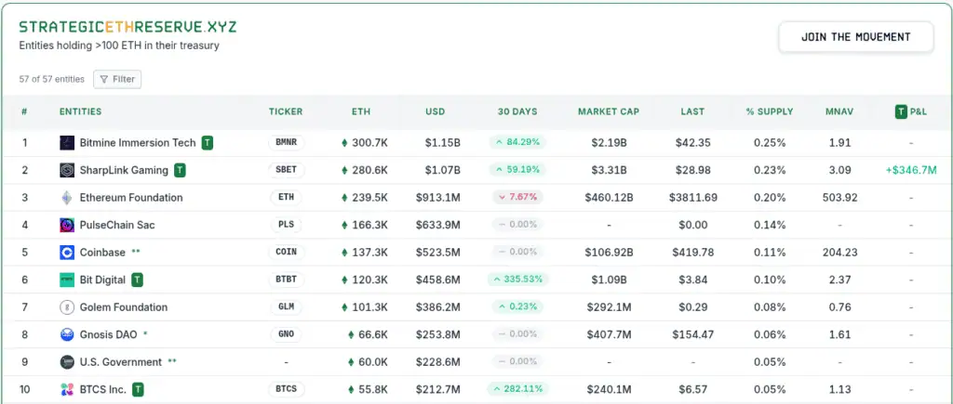Click the Bitmine Immersion Tech logo icon
This screenshot has height=404, width=953.
coord(67,143)
